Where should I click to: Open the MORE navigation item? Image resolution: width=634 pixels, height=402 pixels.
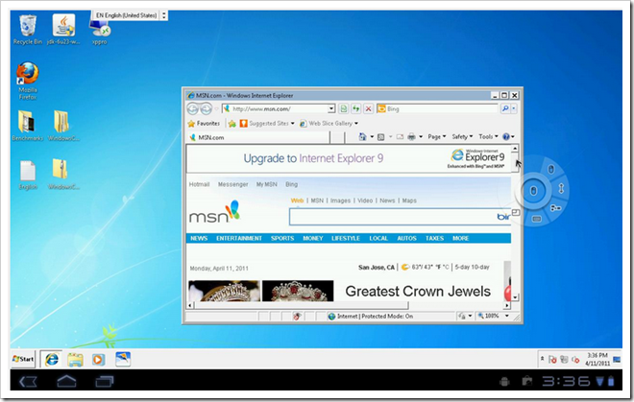click(x=460, y=238)
